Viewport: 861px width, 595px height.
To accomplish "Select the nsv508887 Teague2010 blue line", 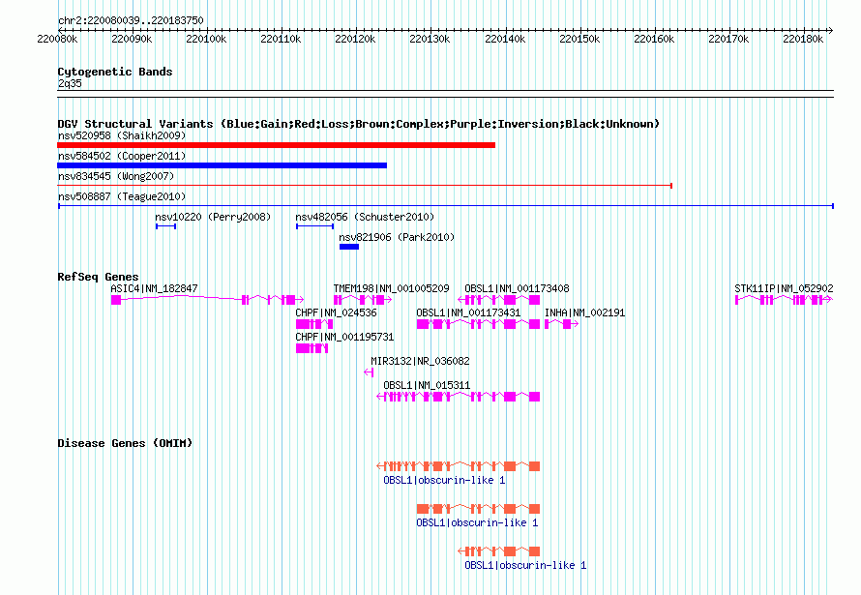I will click(x=446, y=206).
